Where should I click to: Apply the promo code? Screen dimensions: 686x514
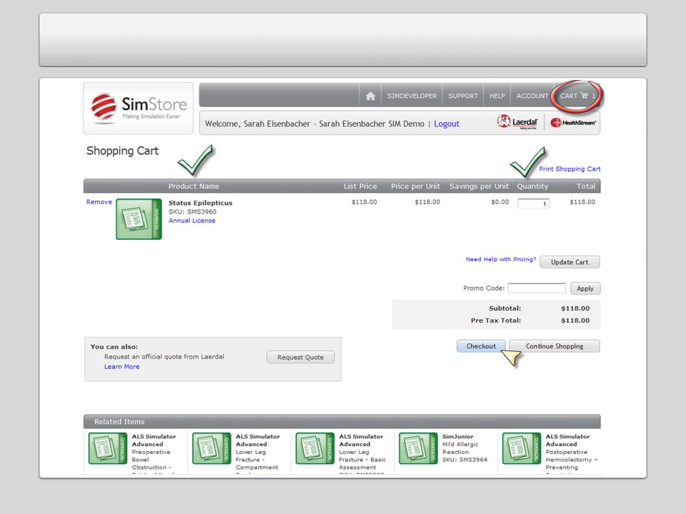point(585,288)
